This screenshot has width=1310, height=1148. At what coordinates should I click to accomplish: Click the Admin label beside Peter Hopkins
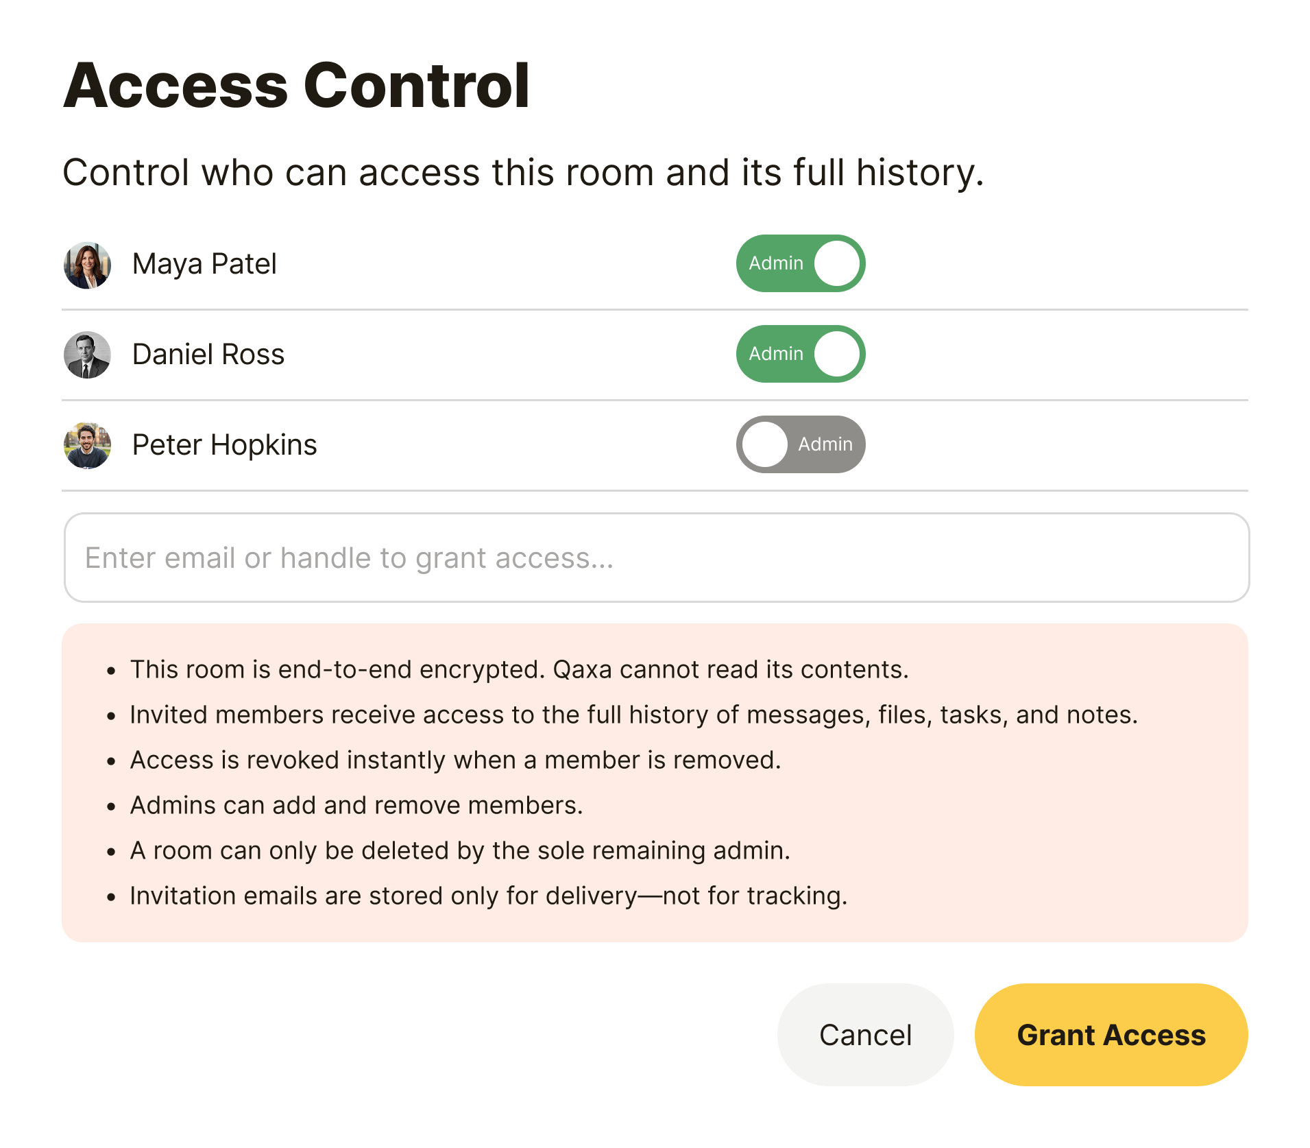point(825,444)
